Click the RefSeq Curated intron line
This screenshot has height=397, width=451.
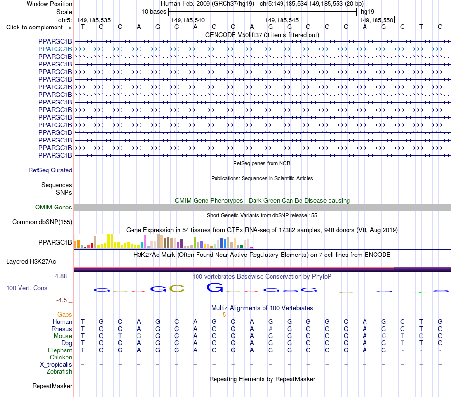[x=262, y=170]
